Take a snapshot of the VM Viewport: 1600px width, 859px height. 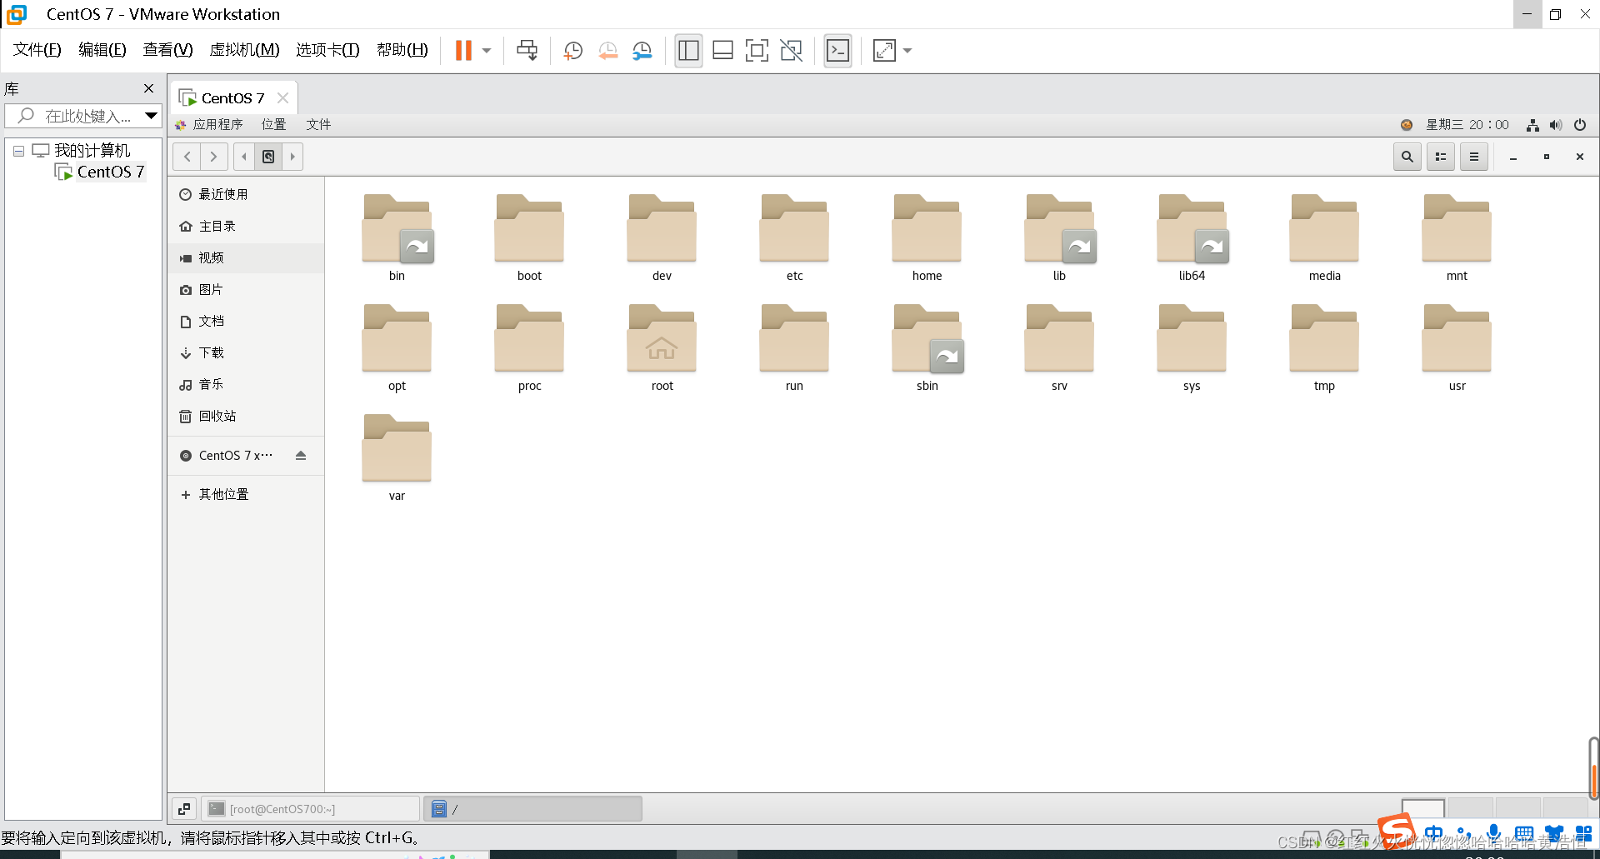point(572,51)
